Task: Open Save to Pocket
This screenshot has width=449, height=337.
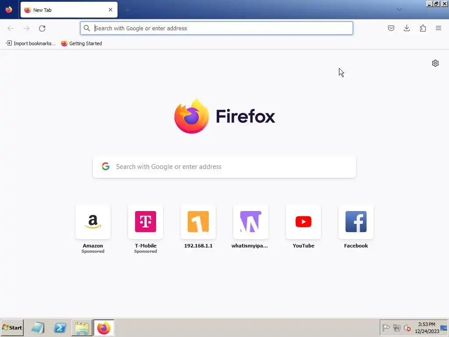Action: coord(391,28)
